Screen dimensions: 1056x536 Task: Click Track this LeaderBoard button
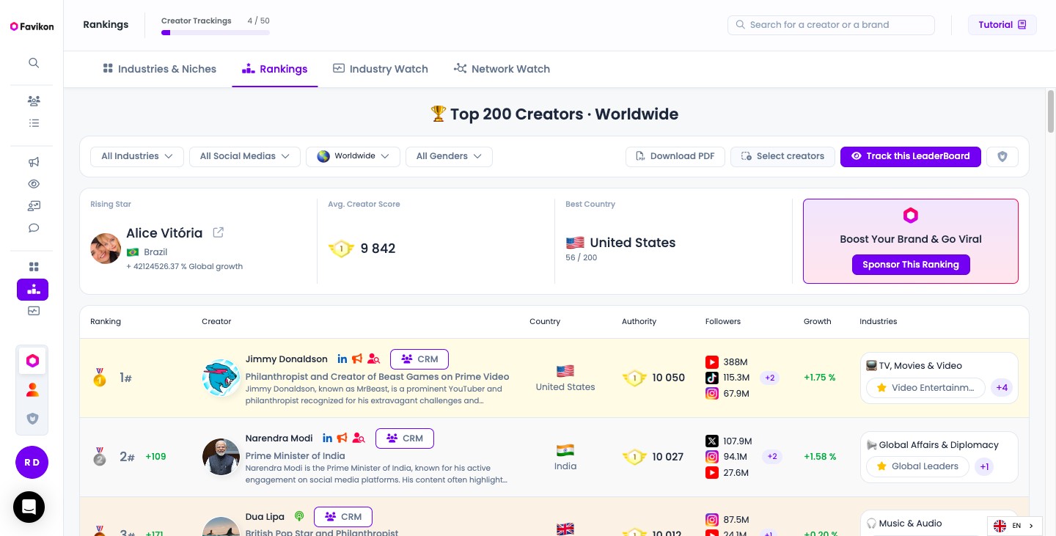tap(911, 156)
